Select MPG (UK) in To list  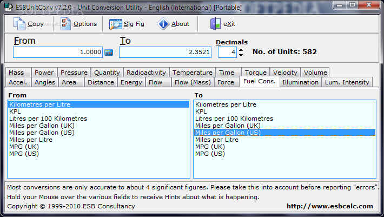coord(284,147)
